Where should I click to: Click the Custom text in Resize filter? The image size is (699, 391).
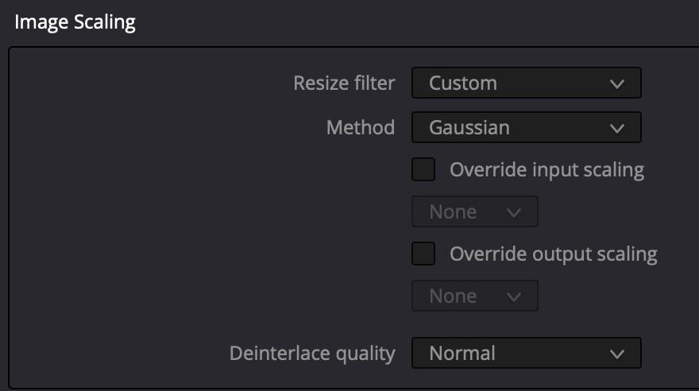click(463, 83)
